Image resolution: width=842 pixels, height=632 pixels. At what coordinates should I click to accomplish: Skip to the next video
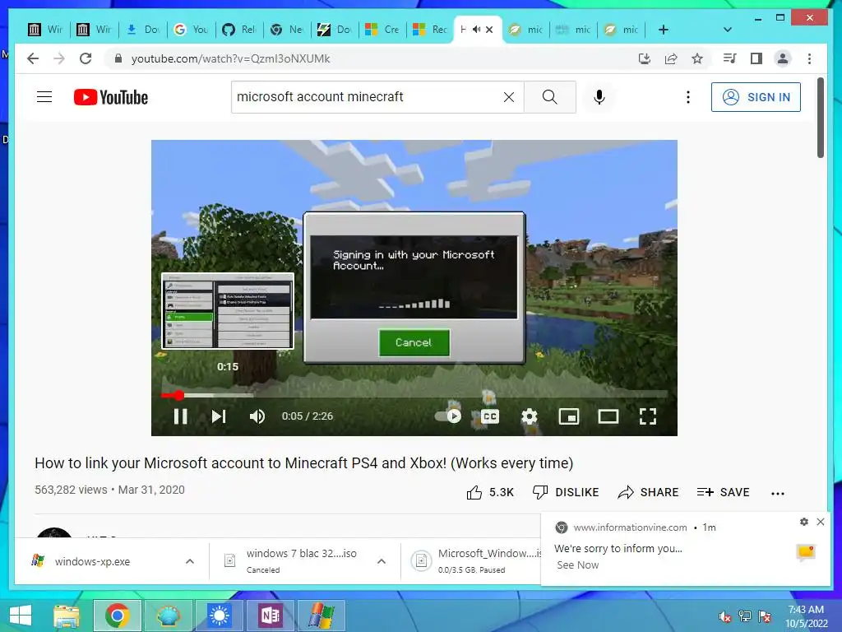tap(219, 416)
